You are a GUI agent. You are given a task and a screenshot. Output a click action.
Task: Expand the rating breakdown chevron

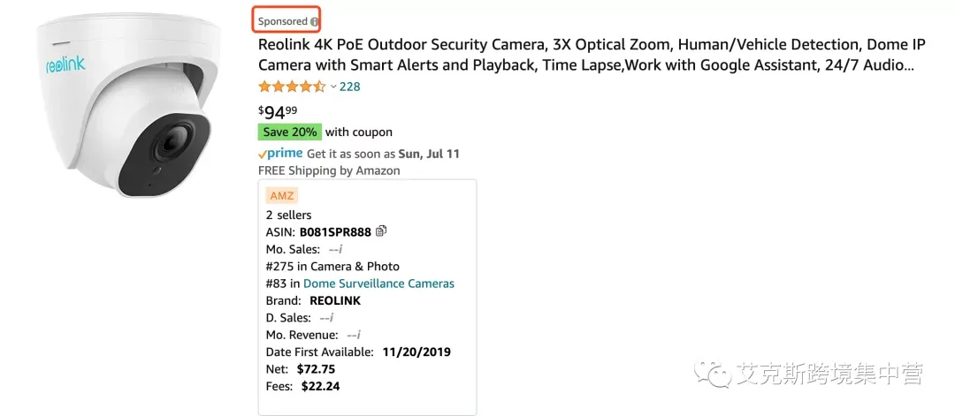click(333, 87)
